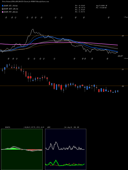Click the chart title mentioning WRB-F MunafaSutra.com

click(26, 2)
